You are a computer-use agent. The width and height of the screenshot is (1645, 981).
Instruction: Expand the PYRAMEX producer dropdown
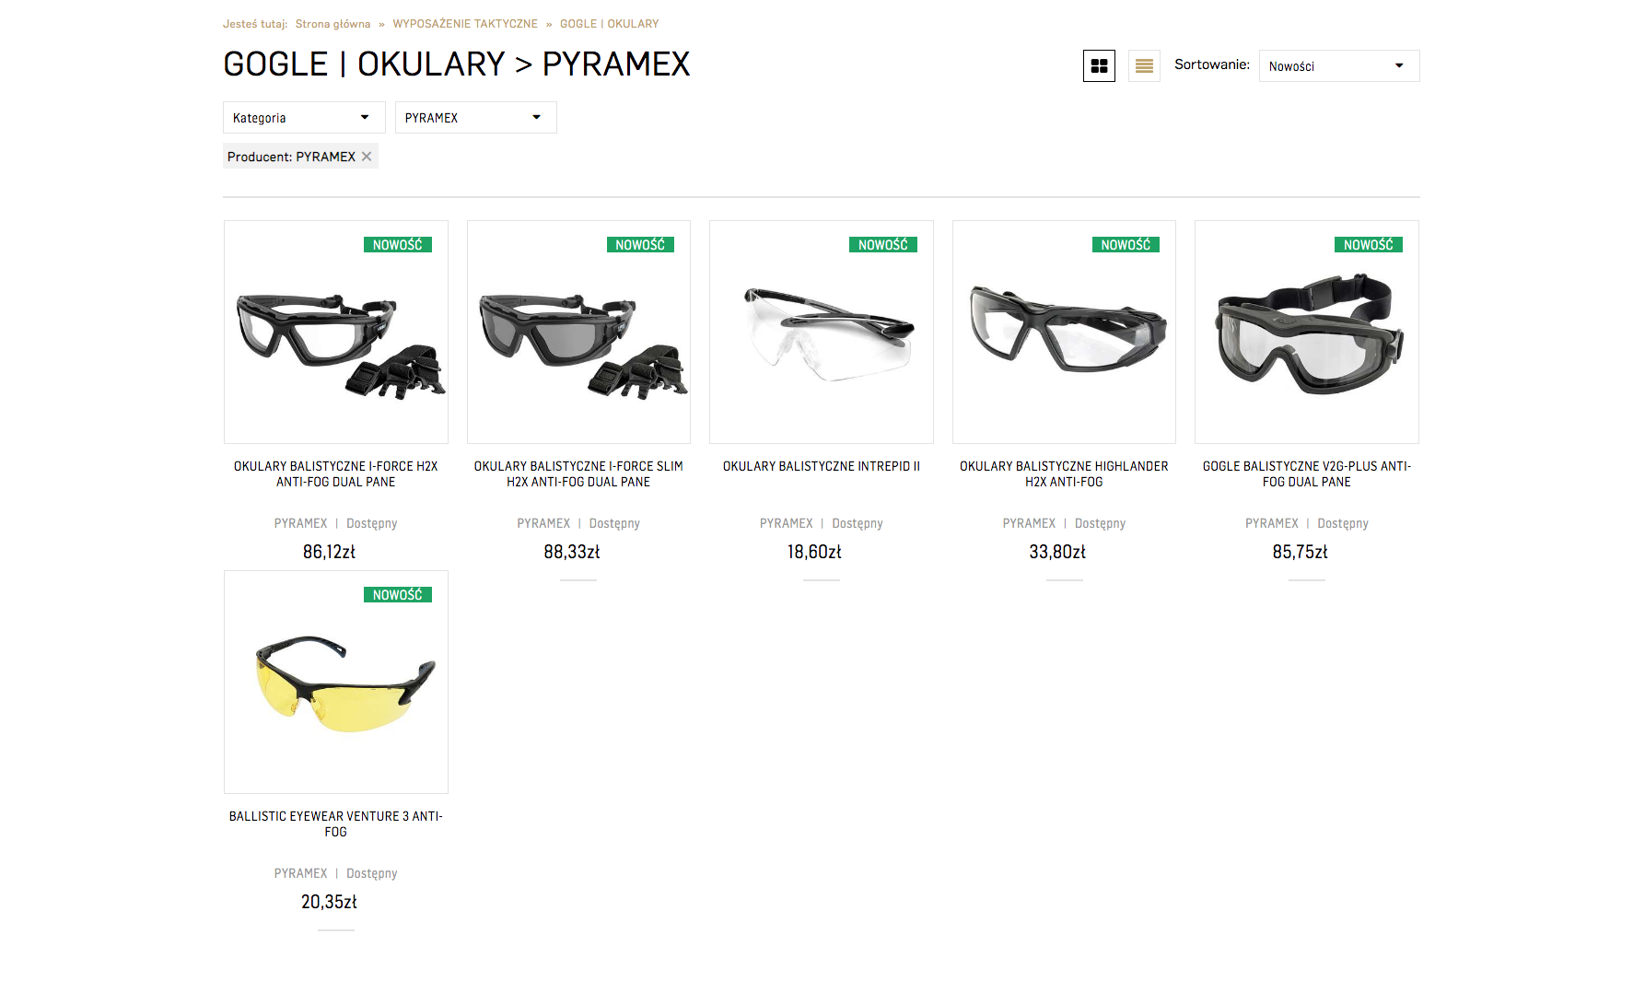pyautogui.click(x=475, y=118)
